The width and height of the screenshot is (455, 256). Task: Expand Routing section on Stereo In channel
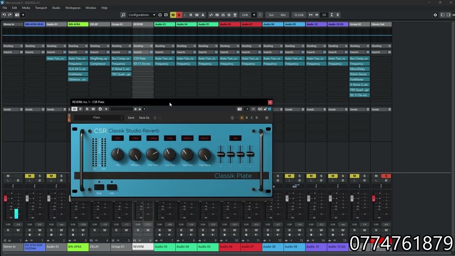coord(13,46)
